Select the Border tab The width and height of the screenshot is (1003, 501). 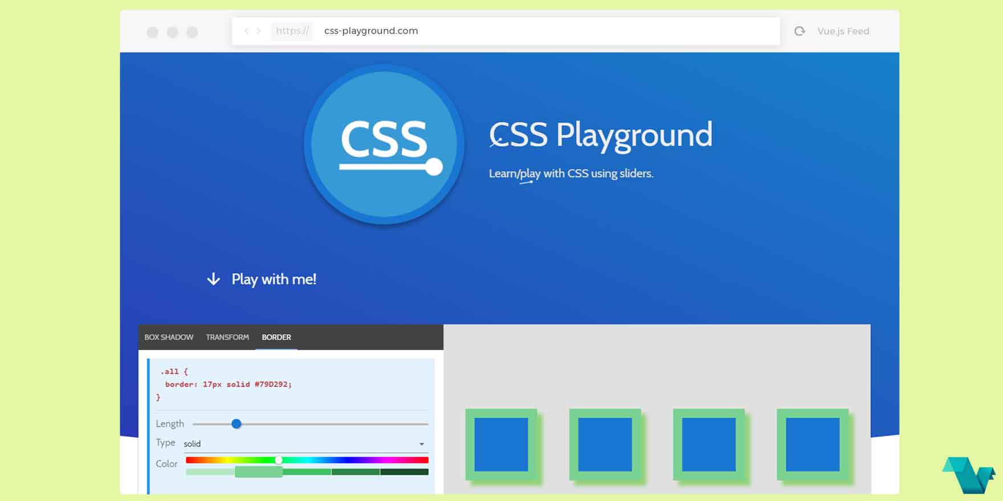(276, 337)
